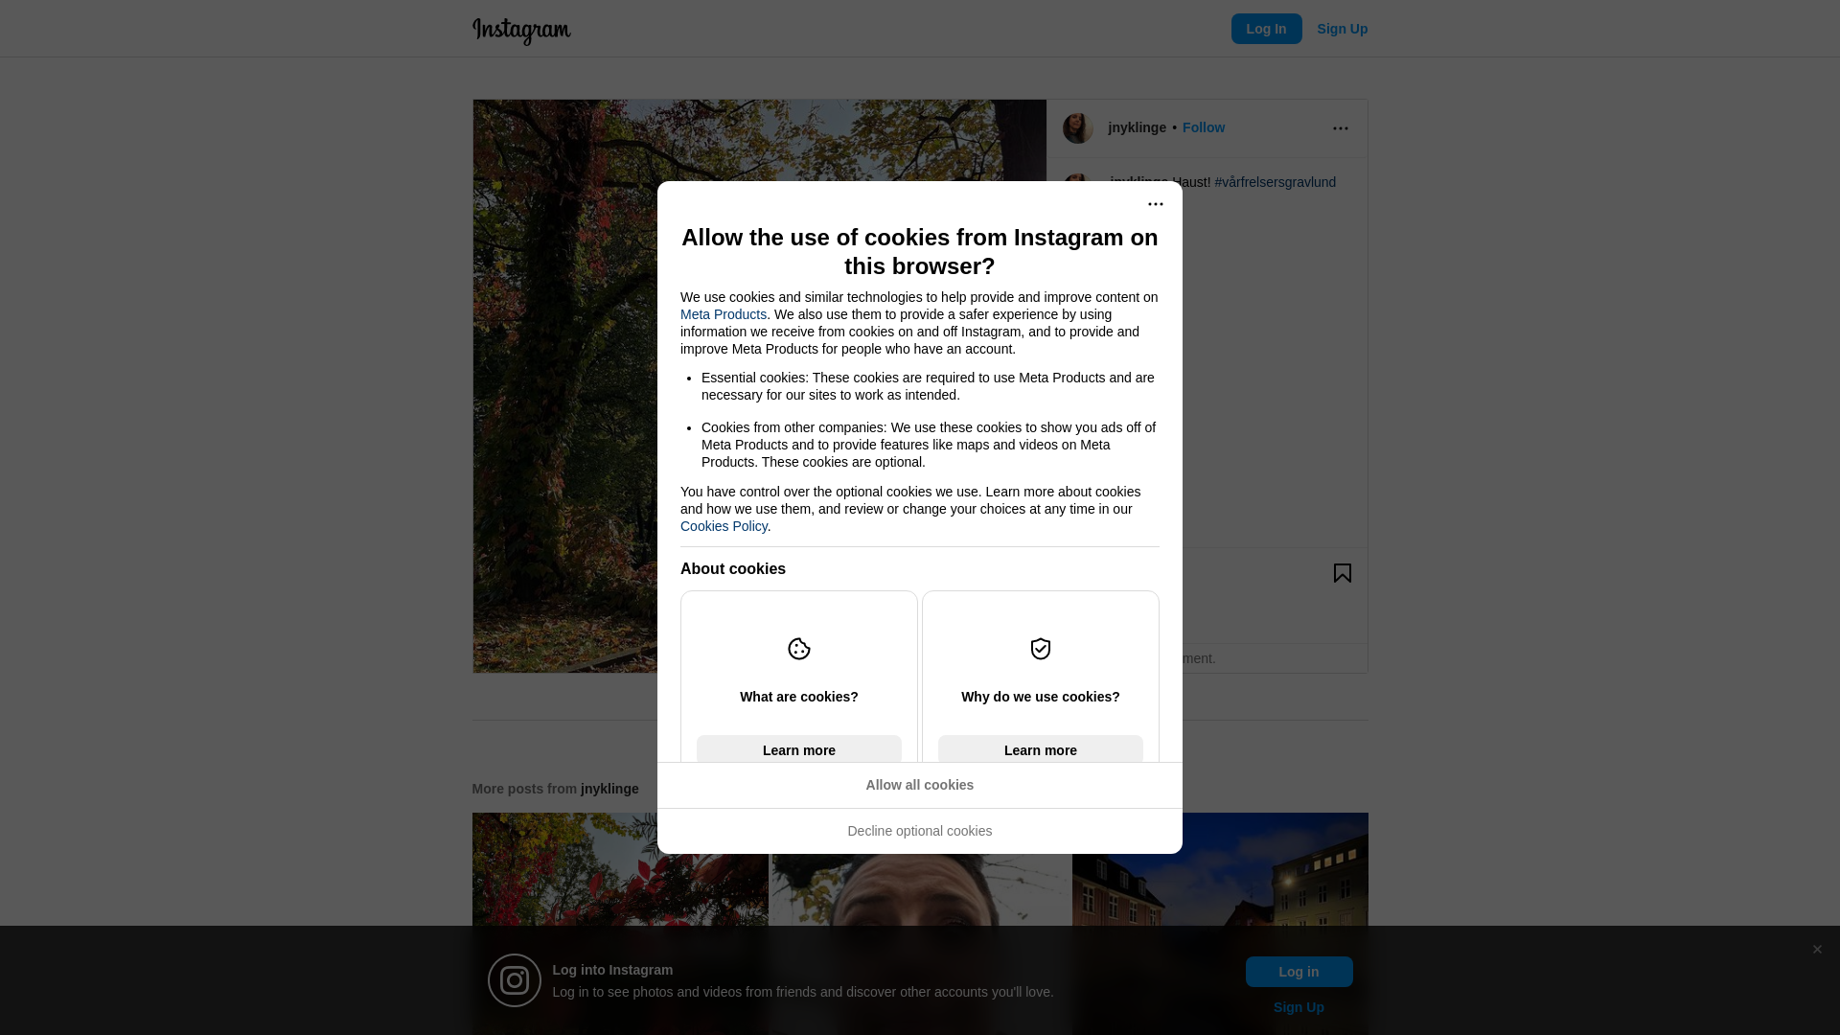This screenshot has width=1840, height=1035.
Task: Click the shield icon in Why cookies card
Action: (x=1041, y=649)
